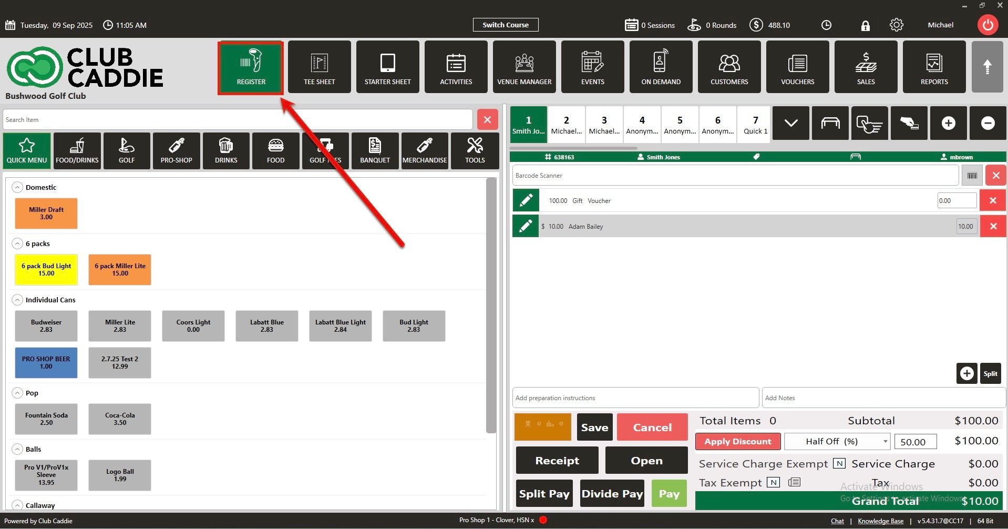Click the Apply Discount button
This screenshot has height=529, width=1008.
tap(738, 441)
